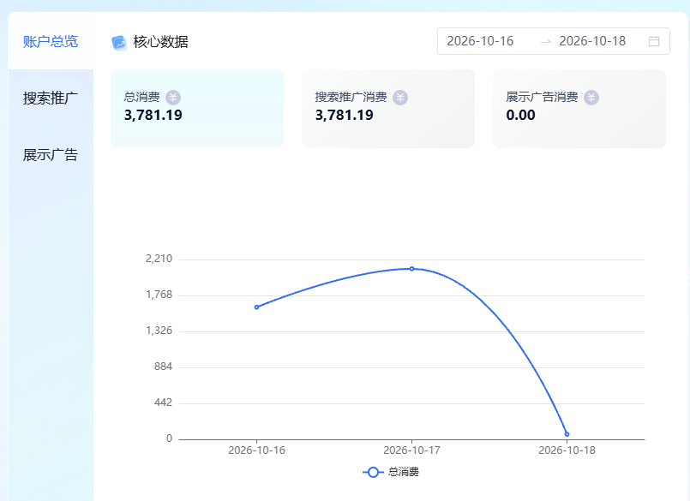Click the 1,768 y-axis label
The width and height of the screenshot is (690, 501).
pyautogui.click(x=159, y=295)
